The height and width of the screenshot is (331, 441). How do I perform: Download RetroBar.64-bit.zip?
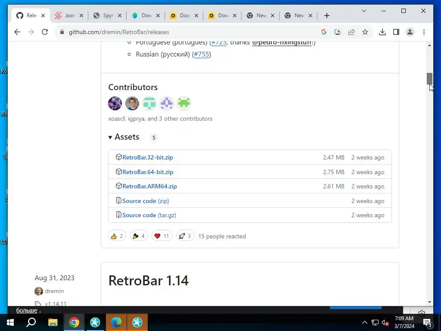tap(148, 172)
